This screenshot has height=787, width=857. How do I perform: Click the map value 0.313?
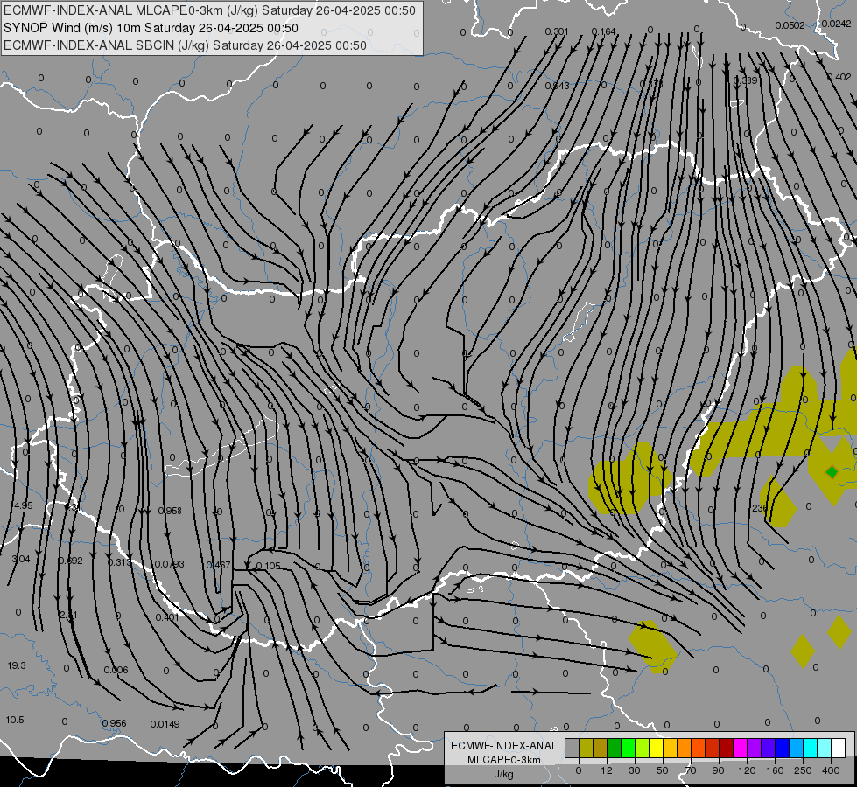tap(120, 562)
